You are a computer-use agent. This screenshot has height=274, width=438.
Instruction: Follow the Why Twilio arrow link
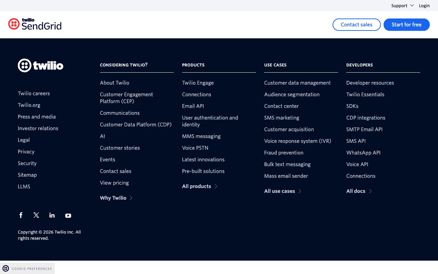coord(116,198)
